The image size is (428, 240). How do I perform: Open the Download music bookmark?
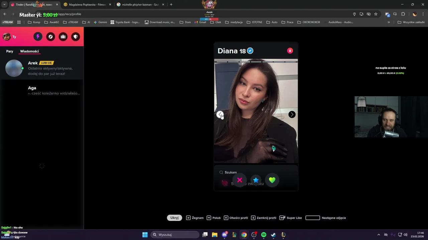(x=160, y=22)
